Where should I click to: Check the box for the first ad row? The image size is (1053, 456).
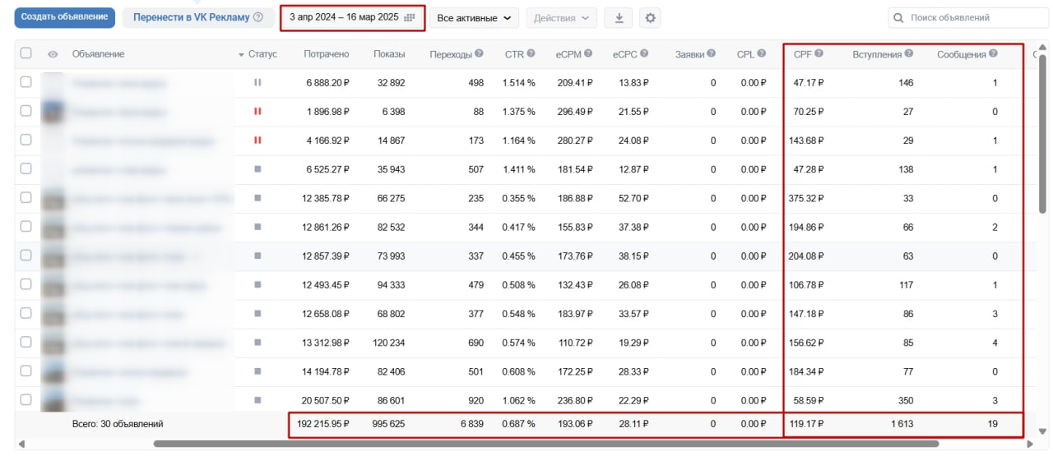point(26,82)
